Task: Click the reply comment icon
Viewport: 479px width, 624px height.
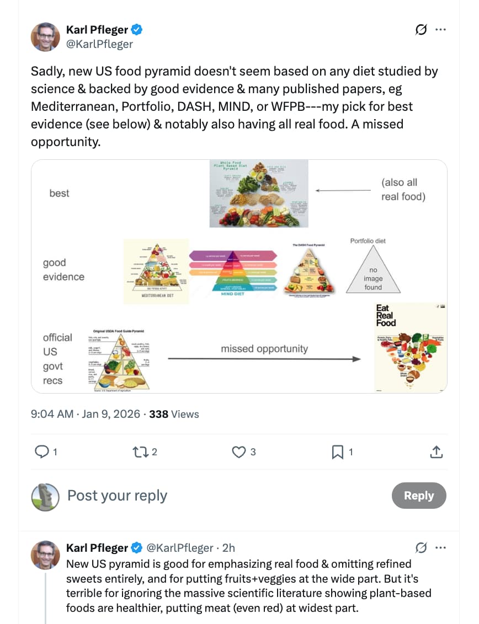Action: pyautogui.click(x=42, y=452)
